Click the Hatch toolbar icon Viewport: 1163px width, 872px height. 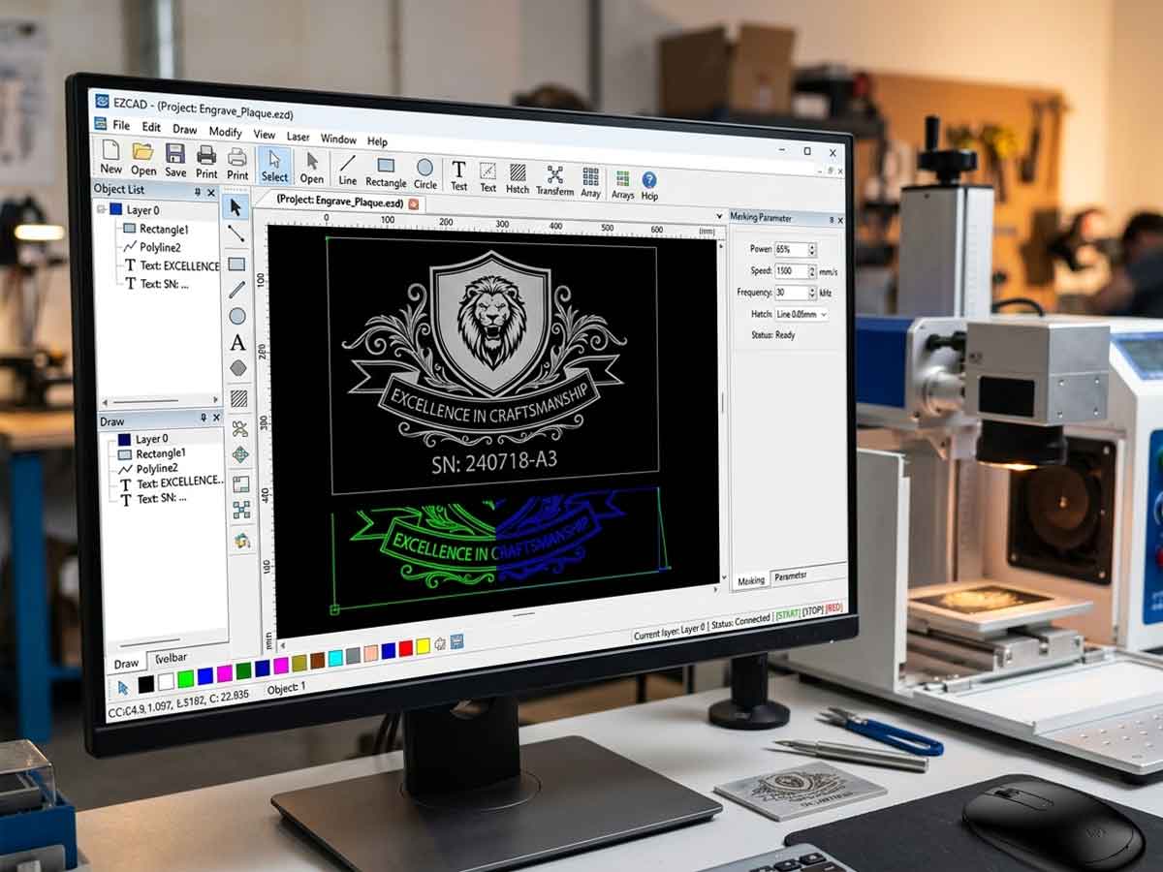pyautogui.click(x=518, y=178)
